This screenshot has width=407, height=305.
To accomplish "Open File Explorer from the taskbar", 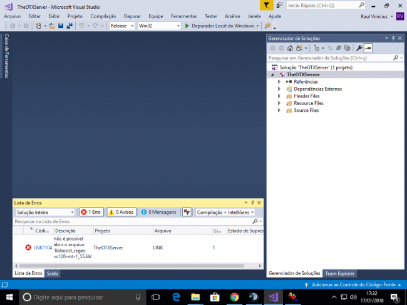I will [195, 297].
